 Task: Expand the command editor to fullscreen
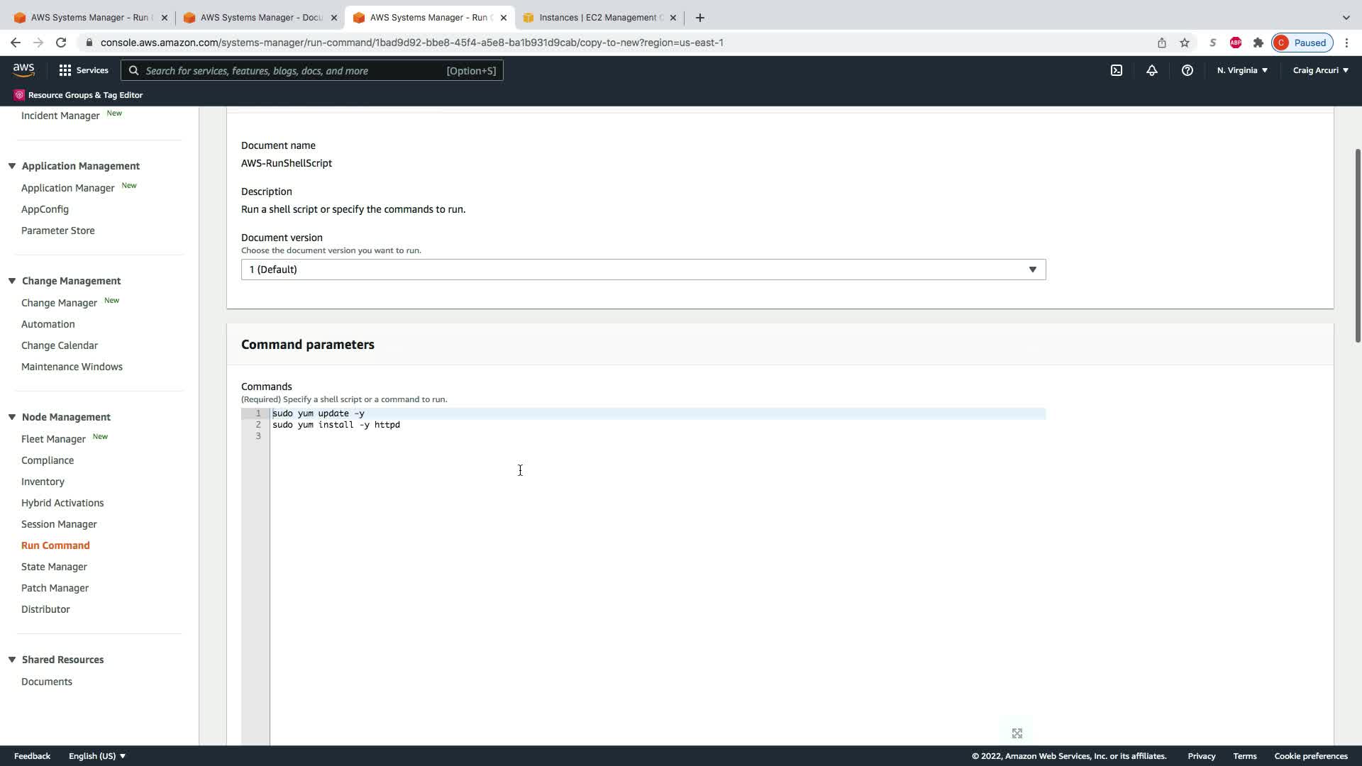(1017, 733)
